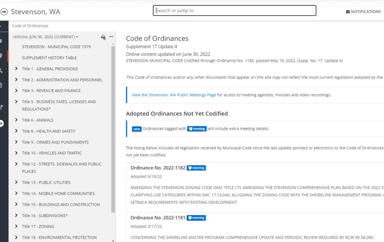Click the panel width resize icon next to print

point(111,37)
